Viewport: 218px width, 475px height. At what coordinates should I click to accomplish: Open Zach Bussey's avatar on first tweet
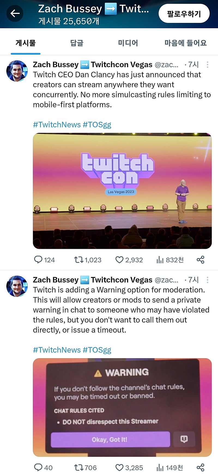point(17,71)
